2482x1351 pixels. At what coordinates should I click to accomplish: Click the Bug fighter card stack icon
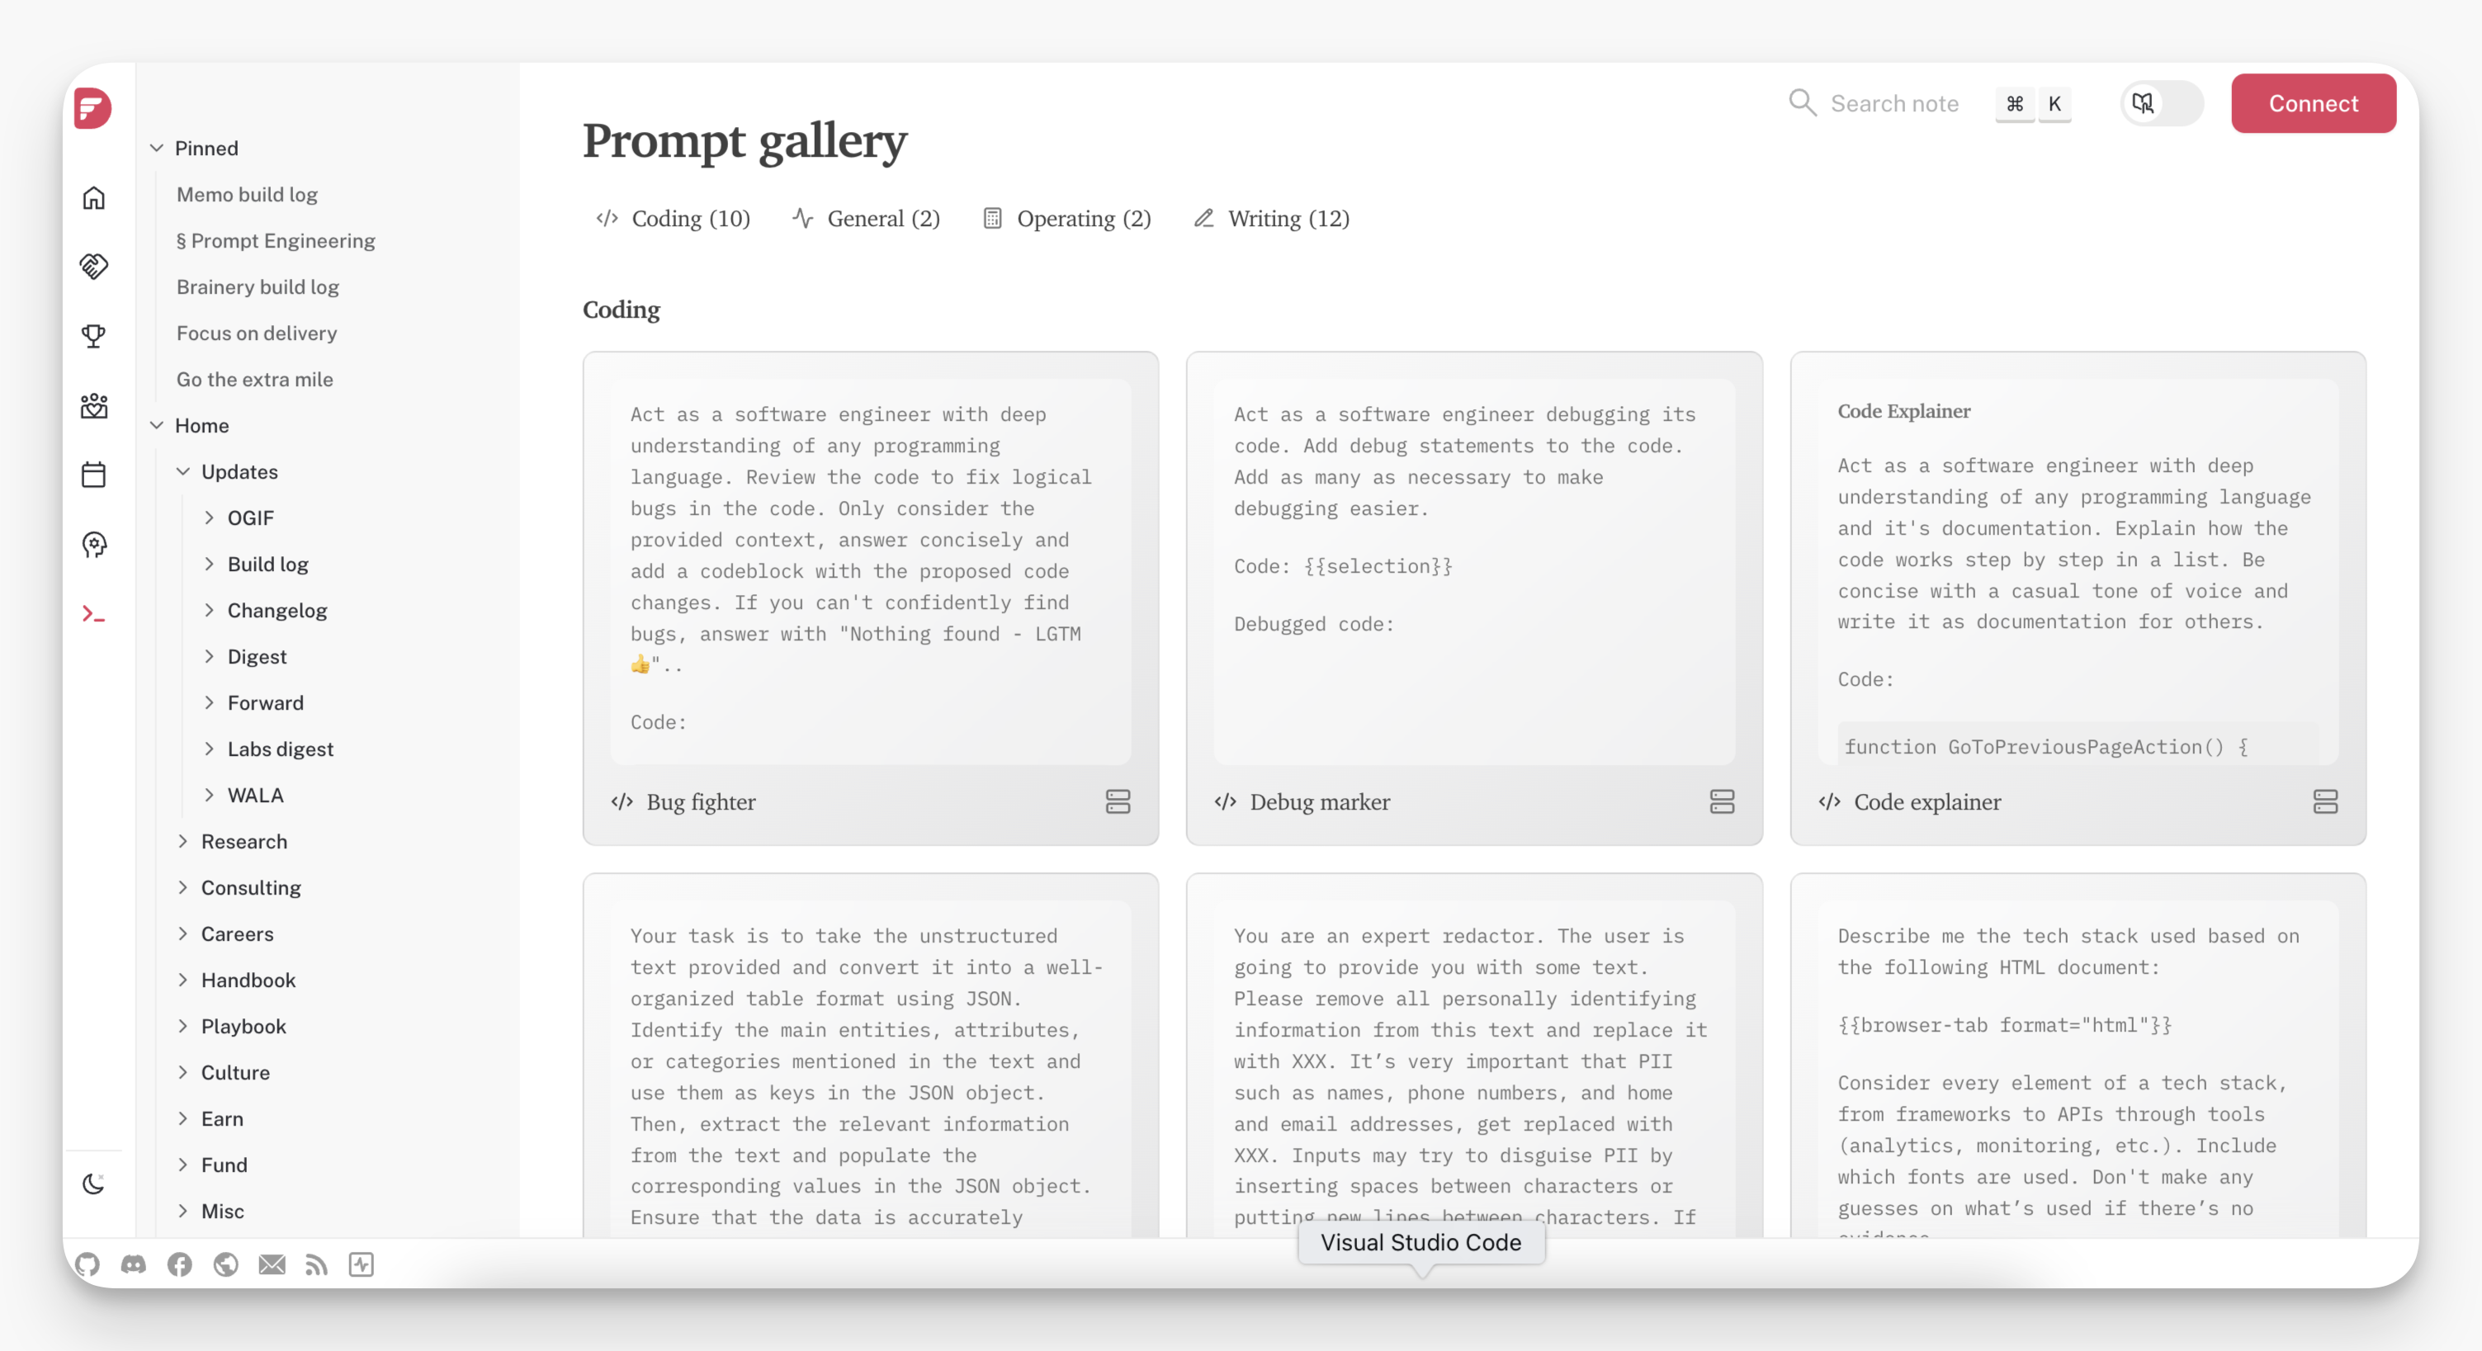click(1118, 801)
